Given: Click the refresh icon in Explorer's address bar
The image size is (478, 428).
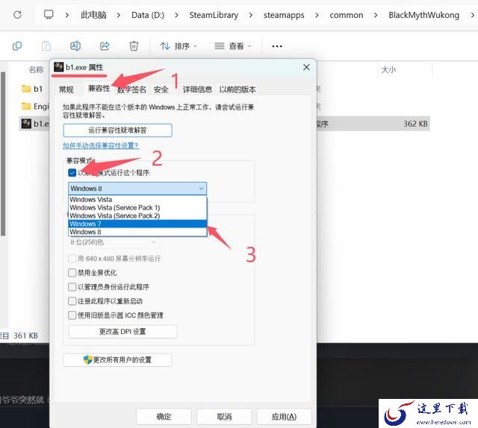Looking at the screenshot, I should point(17,15).
